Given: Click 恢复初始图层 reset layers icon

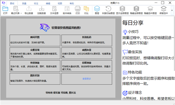Looking at the screenshot, I should point(108,9).
